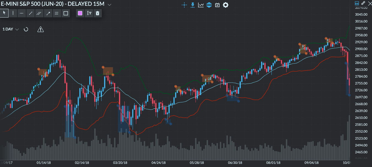Screen dimensions: 372x167
Task: Select the trend line drawing tool
Action: point(31,13)
